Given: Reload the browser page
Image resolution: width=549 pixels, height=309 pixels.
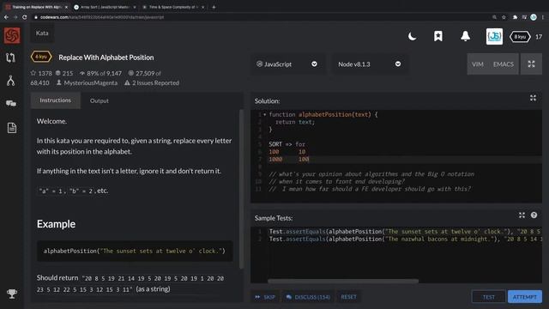Looking at the screenshot, I should [24, 17].
